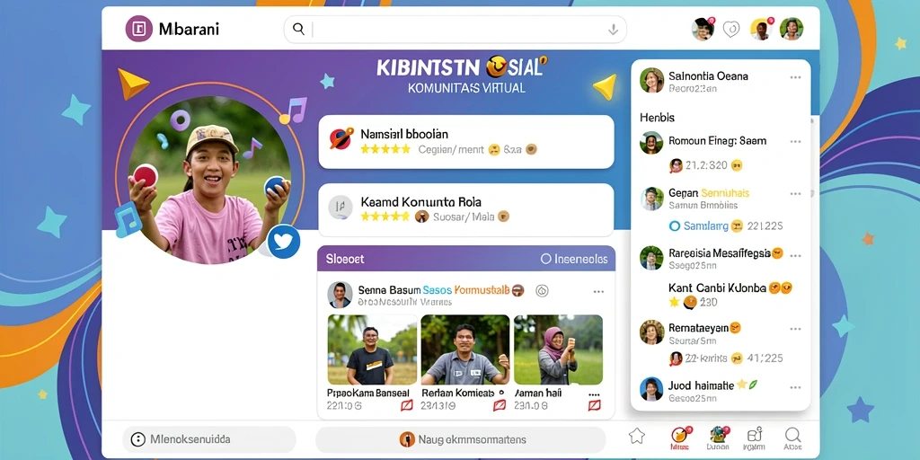Screen dimensions: 920x460
Task: Open three-dot menu for Romoun Einag Saam
Action: coord(796,141)
